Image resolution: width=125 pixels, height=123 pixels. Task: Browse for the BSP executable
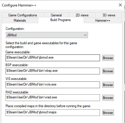point(108,71)
